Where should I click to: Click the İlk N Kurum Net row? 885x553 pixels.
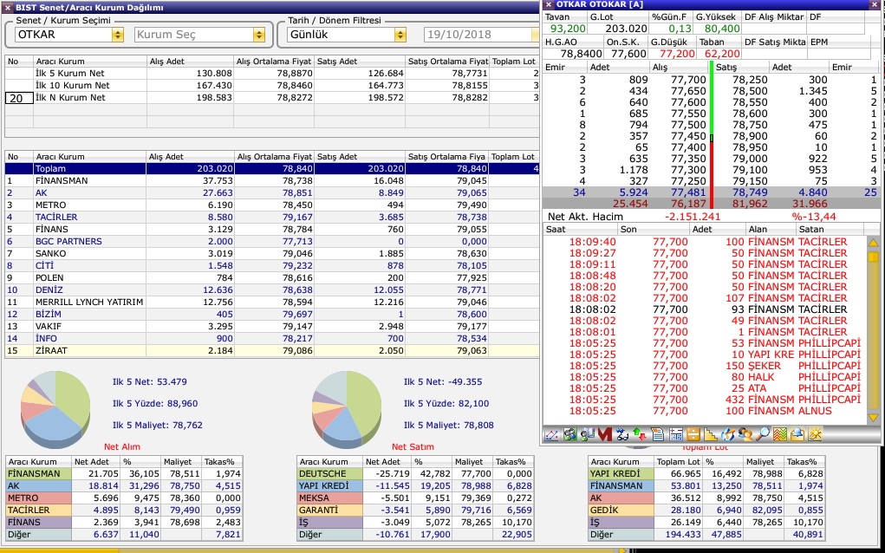[272, 98]
